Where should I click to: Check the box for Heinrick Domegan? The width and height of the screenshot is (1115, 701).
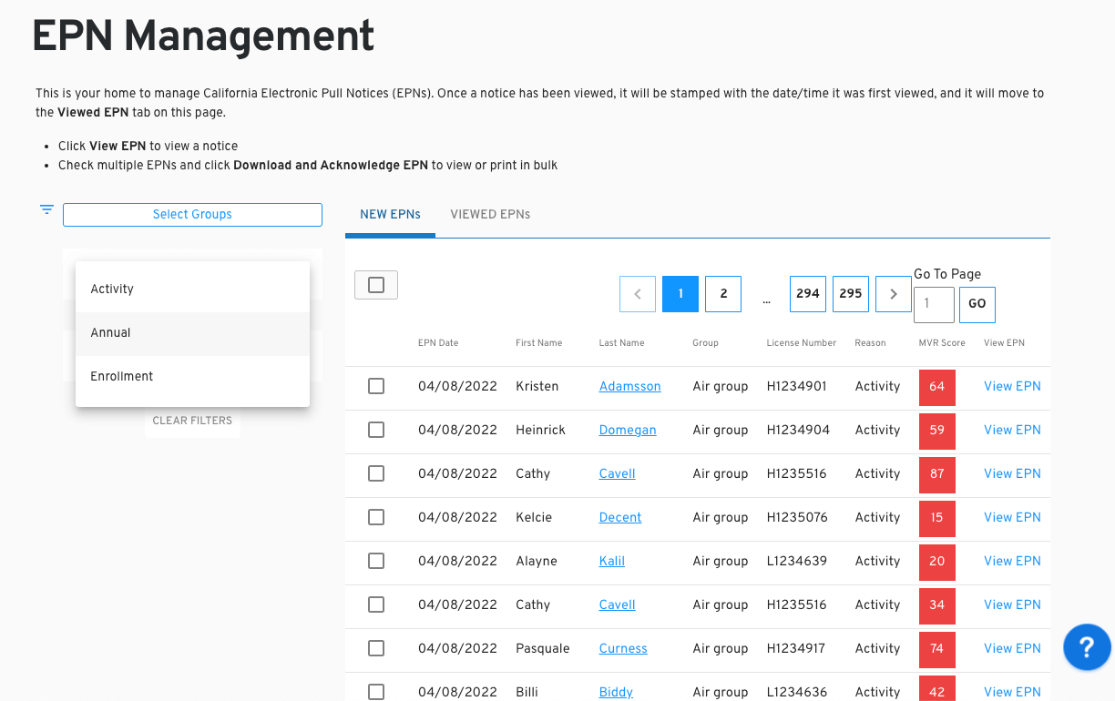[x=376, y=430]
